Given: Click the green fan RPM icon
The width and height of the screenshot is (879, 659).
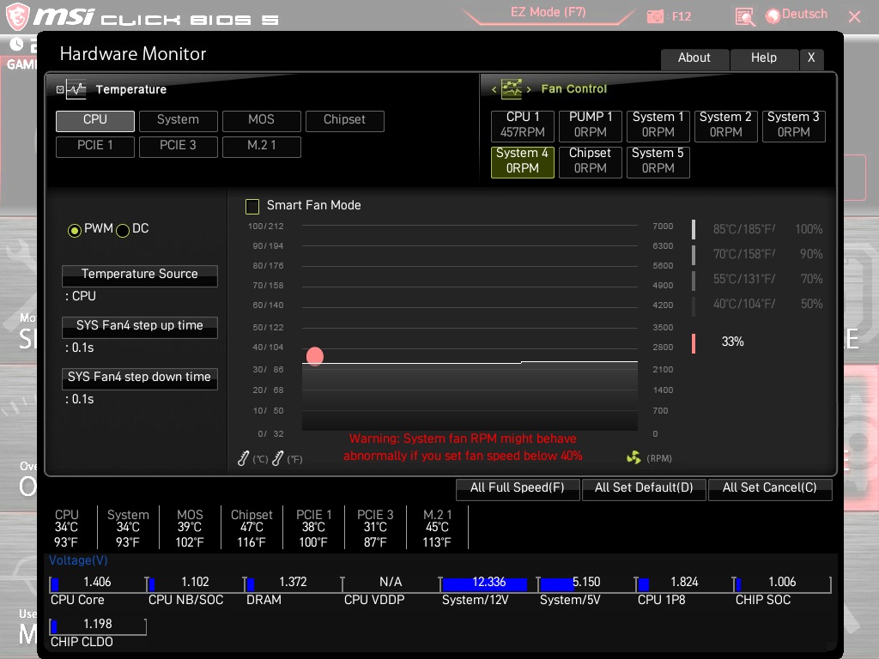Looking at the screenshot, I should [635, 457].
